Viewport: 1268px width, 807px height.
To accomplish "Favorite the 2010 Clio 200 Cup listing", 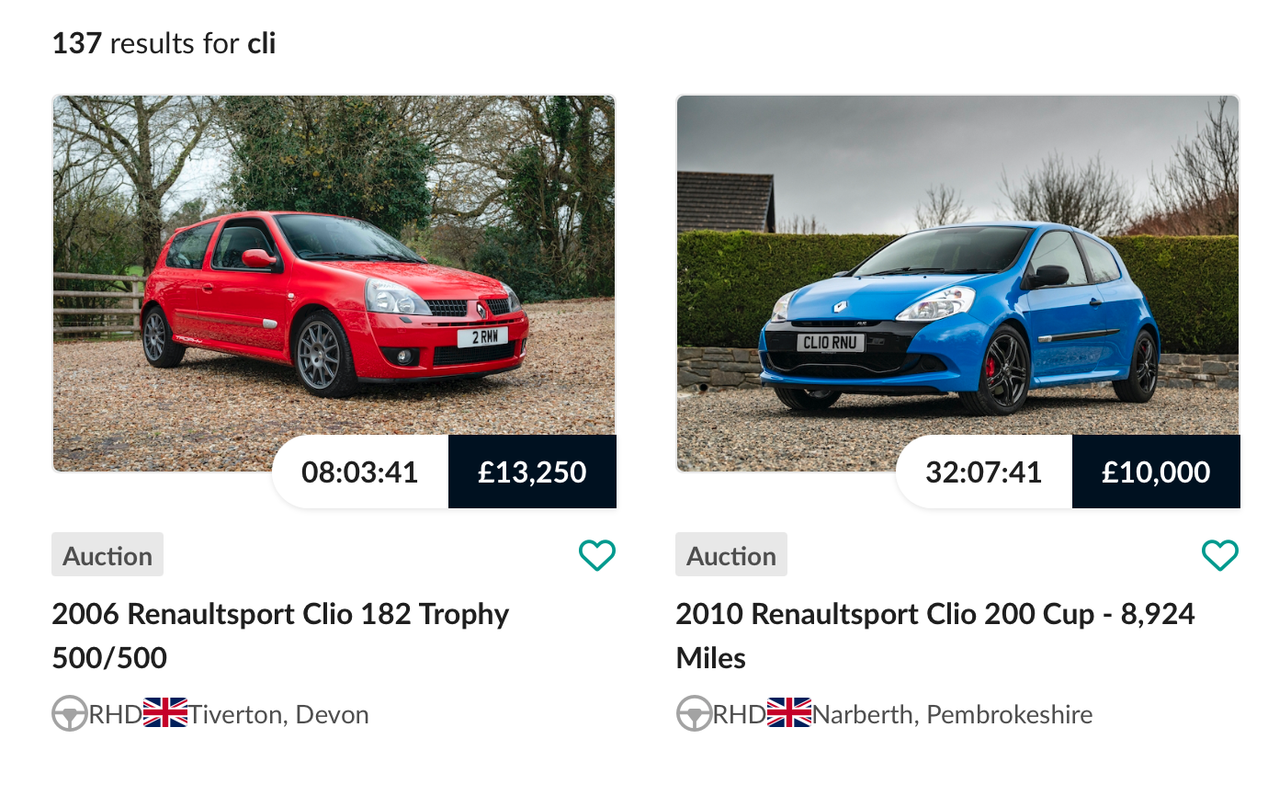I will click(1220, 555).
